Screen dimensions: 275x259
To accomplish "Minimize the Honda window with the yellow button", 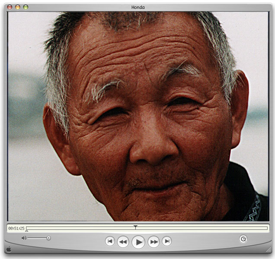I will [x=18, y=7].
